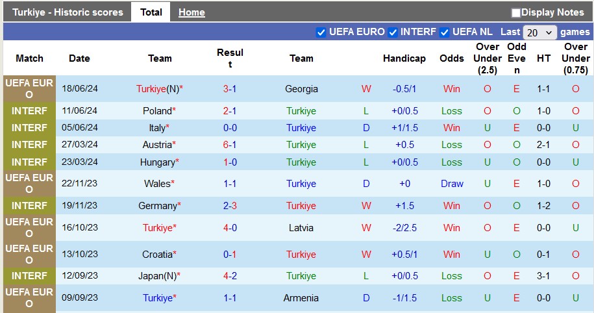Enable the Display Notes checkbox
This screenshot has height=313, width=594.
click(x=516, y=12)
